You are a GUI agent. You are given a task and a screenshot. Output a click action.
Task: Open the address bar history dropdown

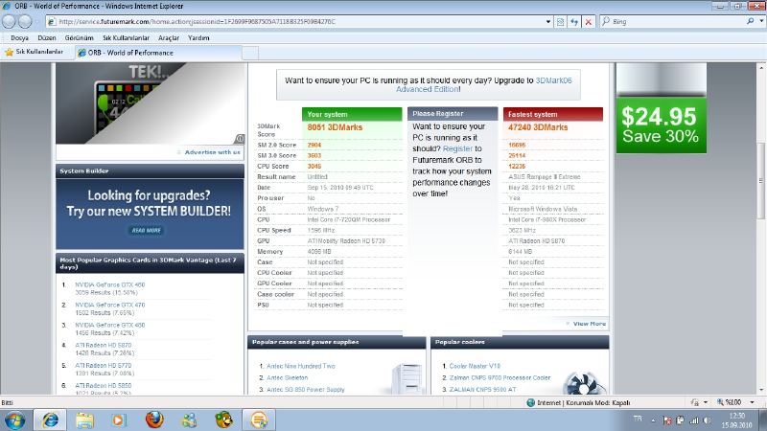coord(547,21)
